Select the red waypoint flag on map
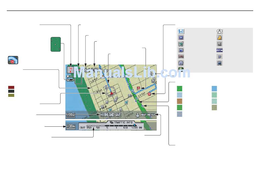The width and height of the screenshot is (260, 174). (x=138, y=88)
